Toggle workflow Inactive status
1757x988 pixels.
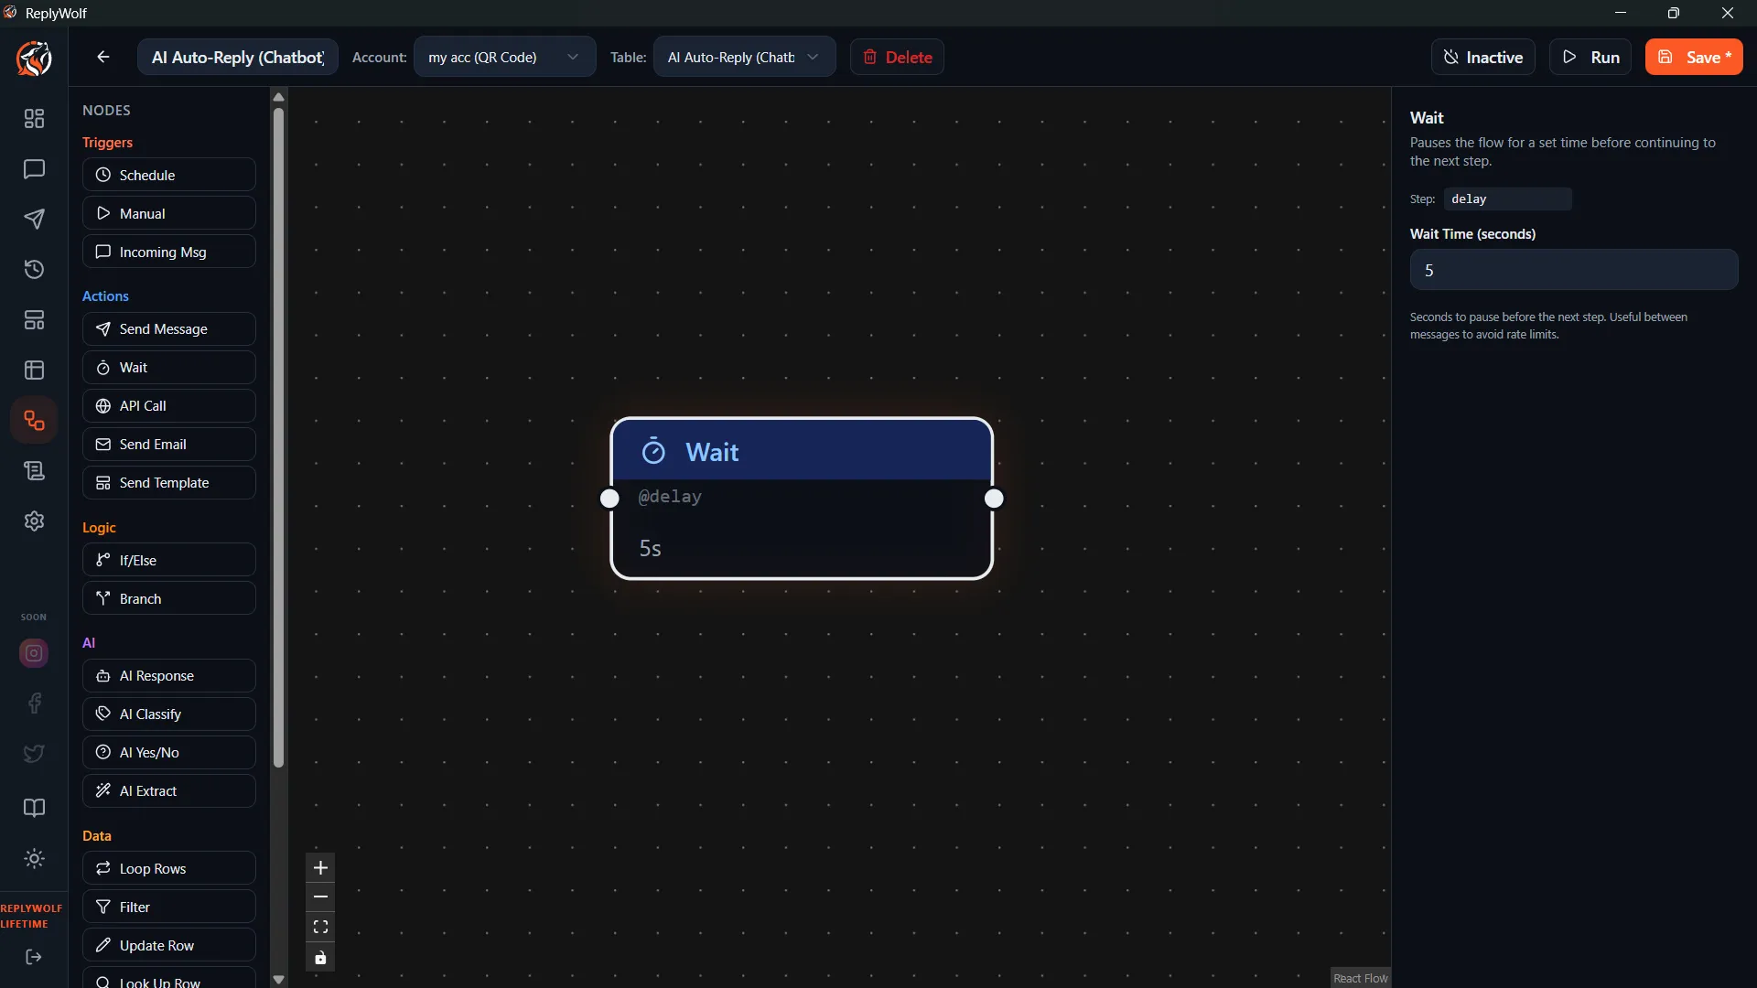pos(1482,57)
